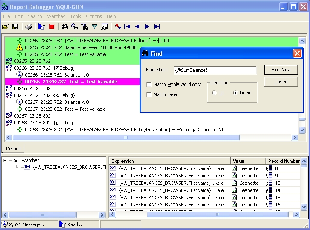310x230 pixels.
Task: Select the Up direction radio button
Action: pos(214,93)
